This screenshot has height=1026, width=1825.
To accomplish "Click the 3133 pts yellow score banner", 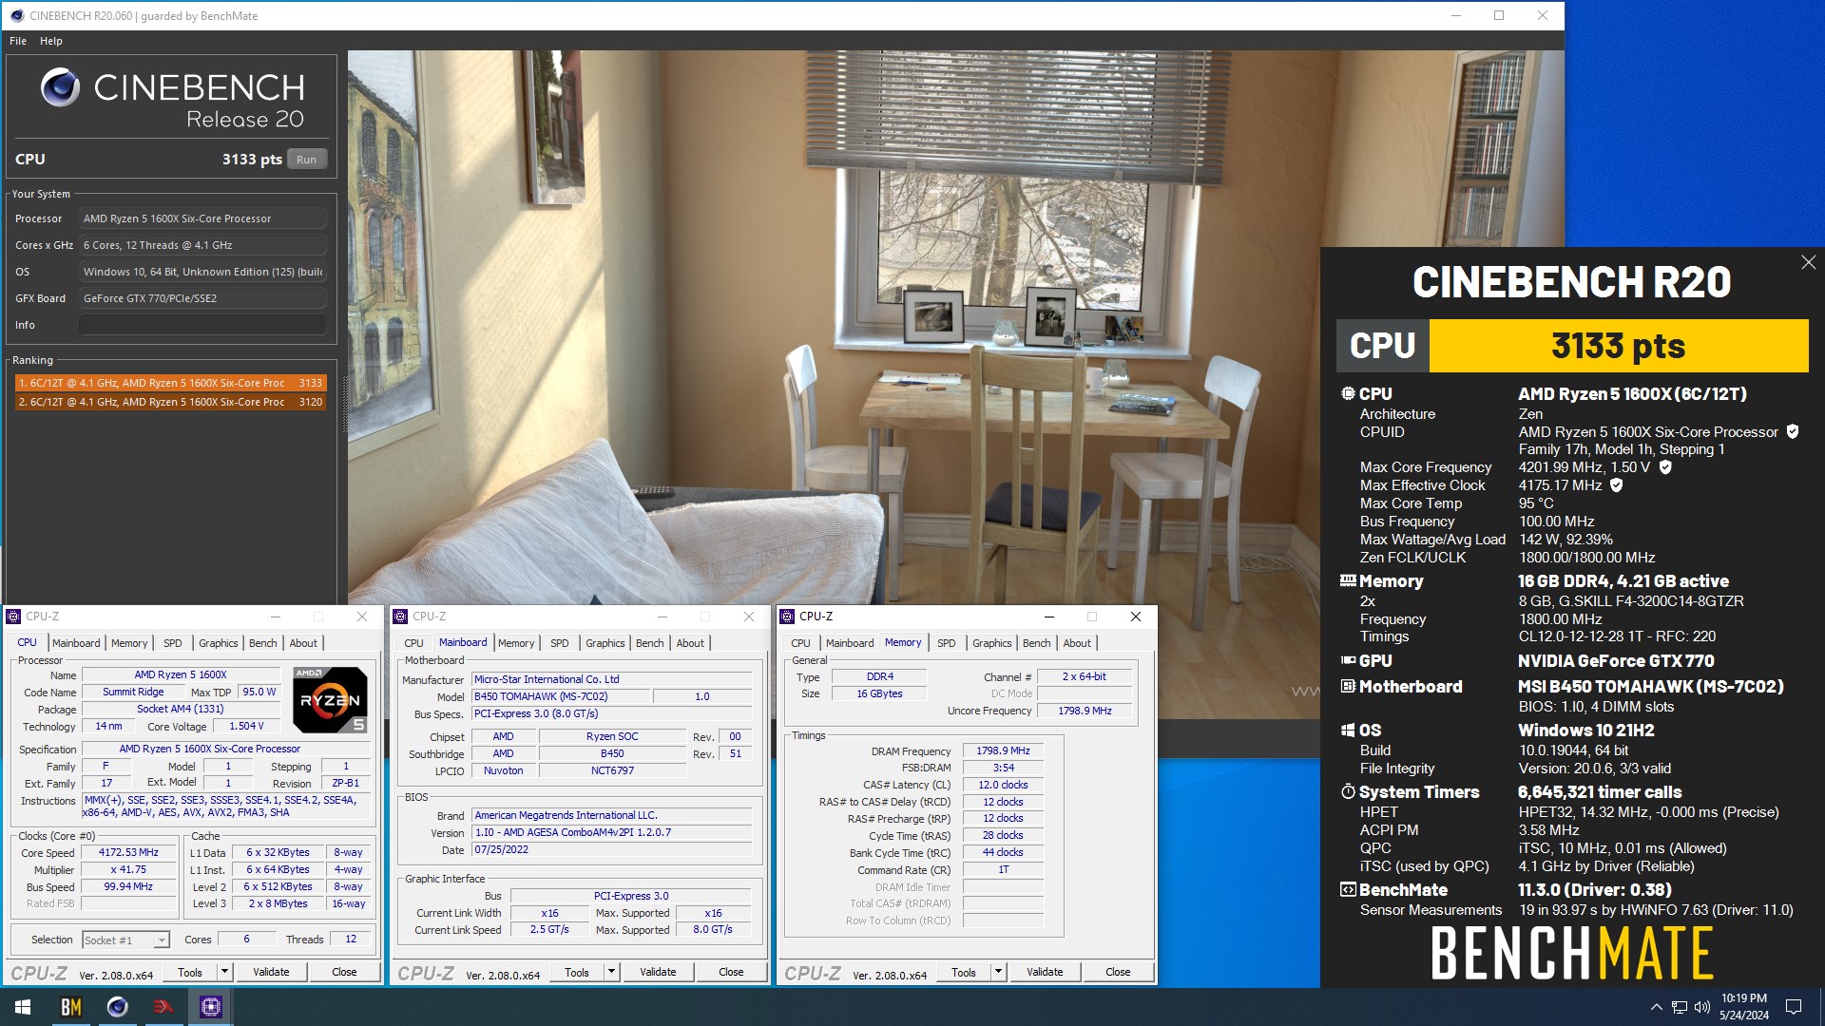I will point(1618,346).
